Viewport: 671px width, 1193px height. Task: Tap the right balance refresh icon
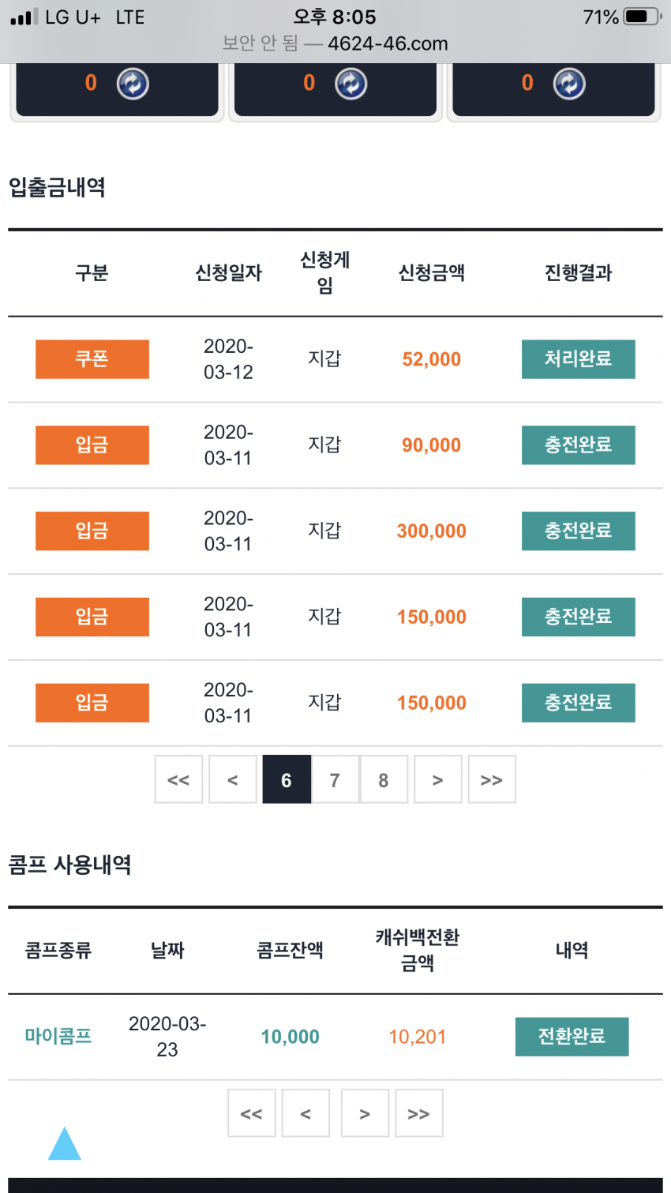(569, 83)
